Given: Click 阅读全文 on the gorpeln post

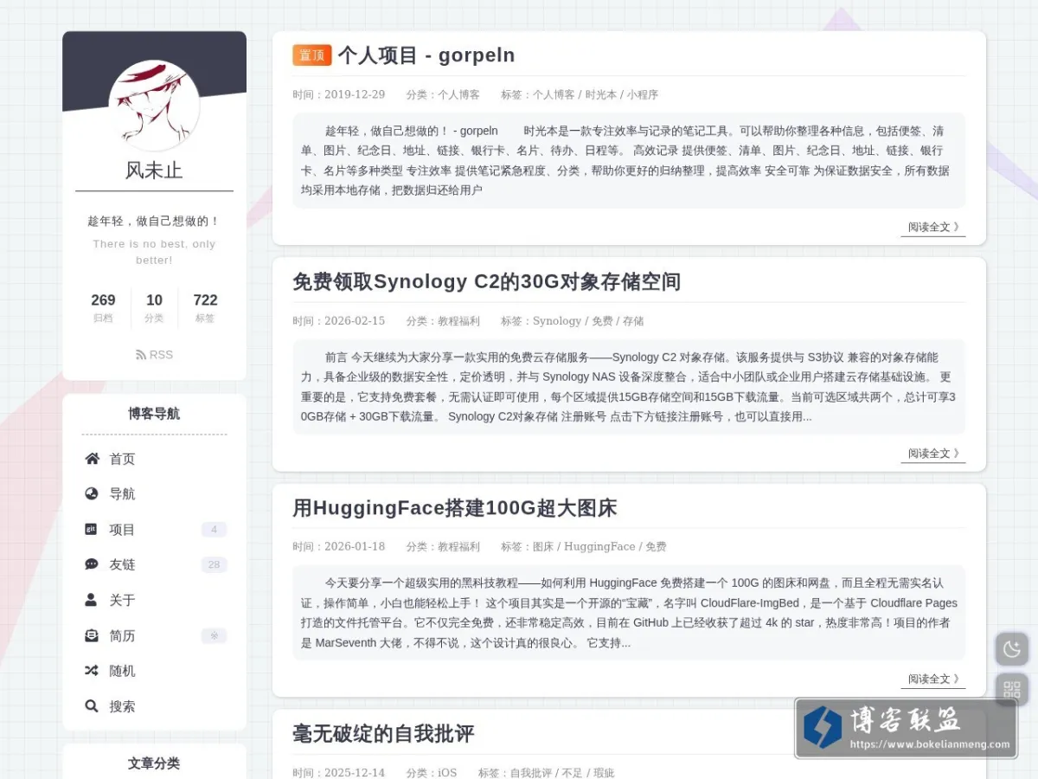Looking at the screenshot, I should tap(933, 227).
